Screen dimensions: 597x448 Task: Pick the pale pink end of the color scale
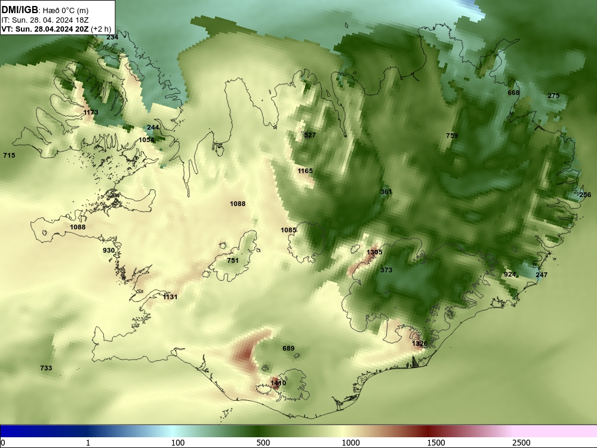(x=556, y=431)
